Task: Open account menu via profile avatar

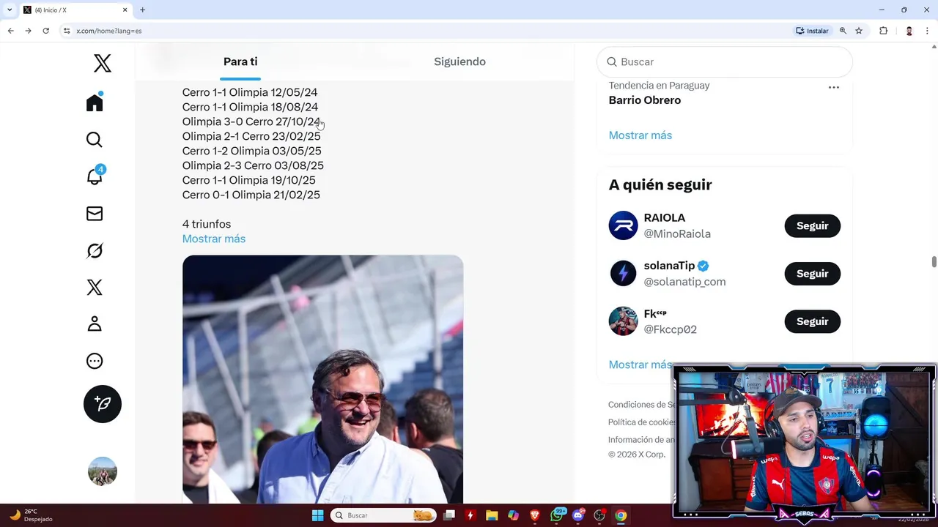Action: (103, 471)
